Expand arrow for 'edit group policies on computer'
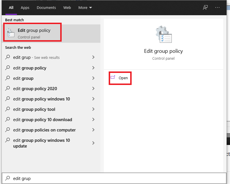230x184 pixels. pos(93,130)
